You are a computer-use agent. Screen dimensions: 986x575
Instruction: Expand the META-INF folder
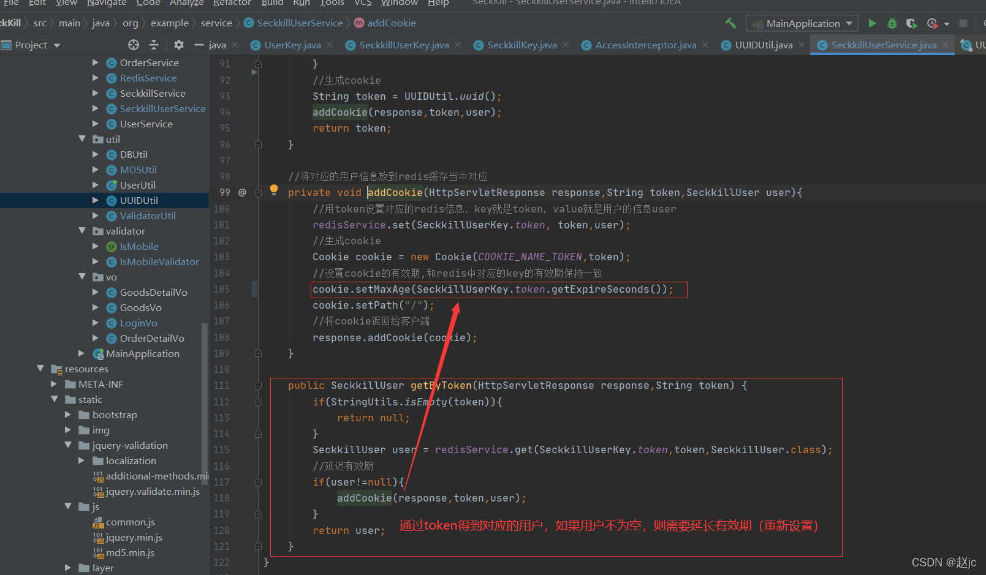click(54, 384)
